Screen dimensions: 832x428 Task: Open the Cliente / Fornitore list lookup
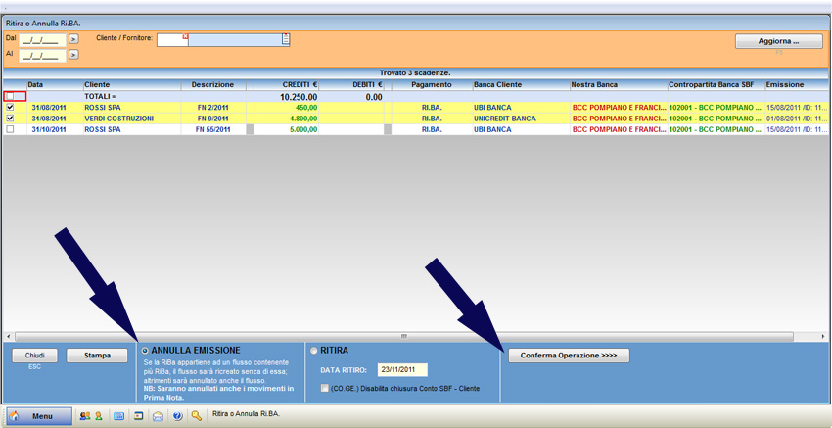[x=286, y=39]
